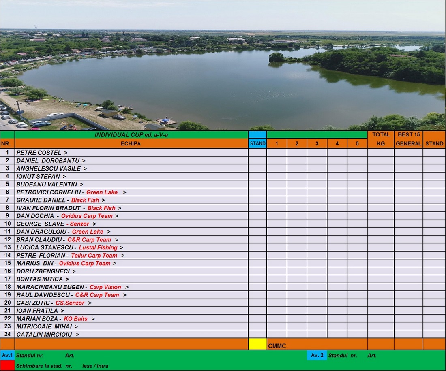Select DORU ZBENGHECI's blue STAND column cell
This screenshot has height=371, width=446.
click(x=257, y=271)
